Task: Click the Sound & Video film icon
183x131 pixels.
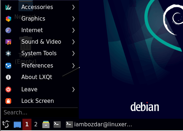Action: 8,42
